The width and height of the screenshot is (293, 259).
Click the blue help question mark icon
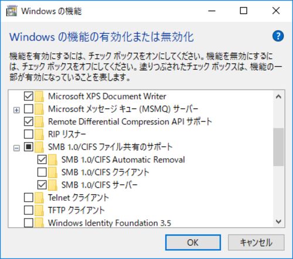(x=278, y=36)
